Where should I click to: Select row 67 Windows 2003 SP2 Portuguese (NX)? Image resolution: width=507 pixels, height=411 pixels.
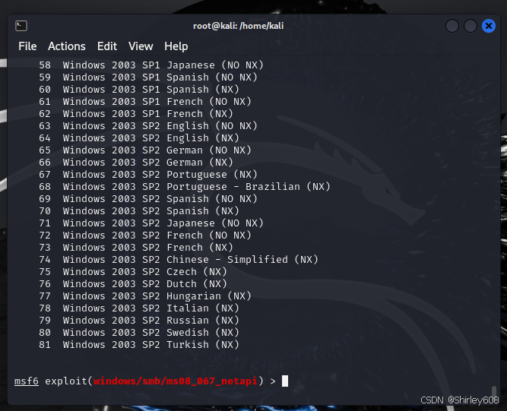coord(148,175)
